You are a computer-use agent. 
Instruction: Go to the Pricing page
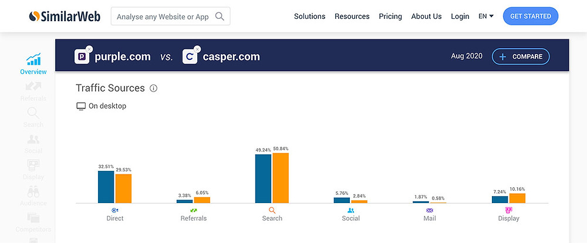click(x=390, y=16)
